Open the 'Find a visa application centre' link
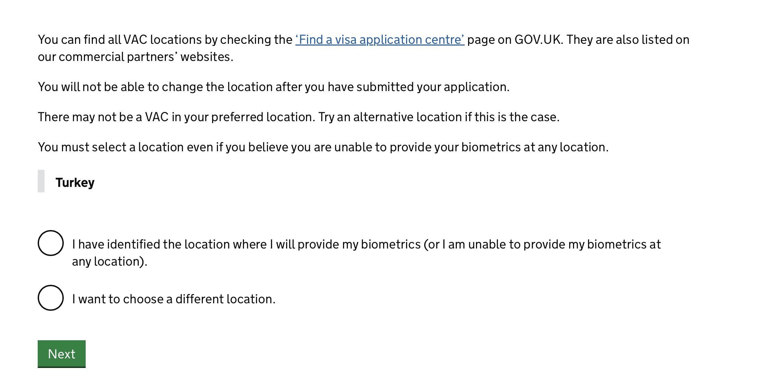The image size is (780, 382). point(380,40)
